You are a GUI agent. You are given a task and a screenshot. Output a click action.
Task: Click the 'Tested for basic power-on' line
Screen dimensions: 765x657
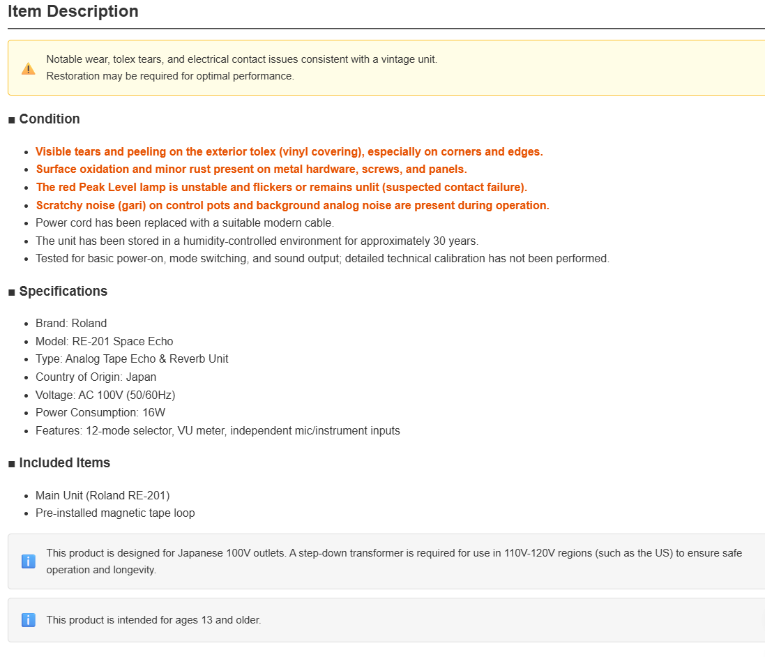[x=322, y=259]
